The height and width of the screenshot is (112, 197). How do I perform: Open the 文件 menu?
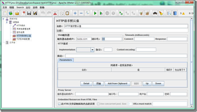[5, 8]
